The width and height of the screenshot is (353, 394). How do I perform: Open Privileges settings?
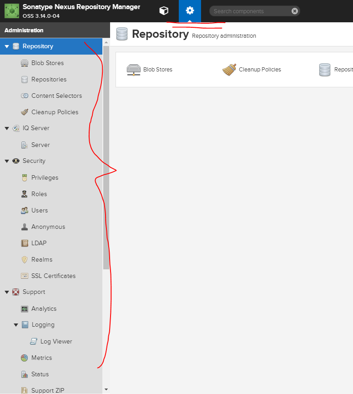(45, 177)
